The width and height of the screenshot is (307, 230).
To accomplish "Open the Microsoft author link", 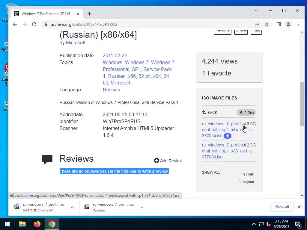I will click(76, 43).
